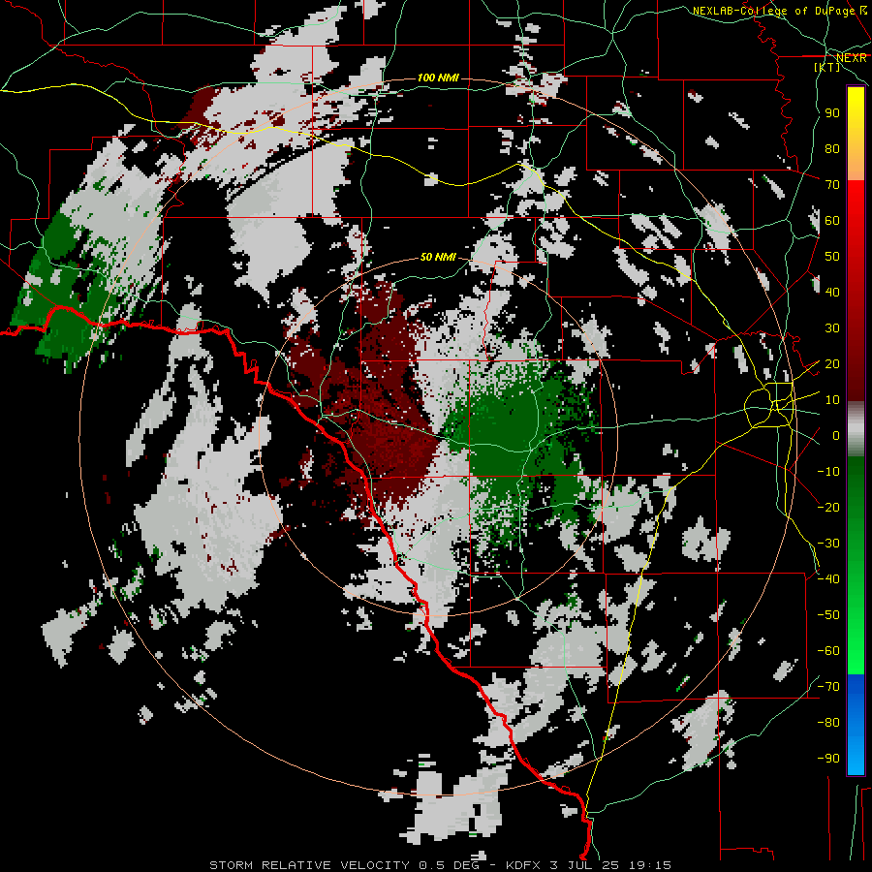This screenshot has width=872, height=872.
Task: Click the -70 value on the velocity scale
Action: point(828,687)
